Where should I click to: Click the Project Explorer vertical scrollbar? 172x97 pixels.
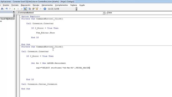(x=14, y=15)
